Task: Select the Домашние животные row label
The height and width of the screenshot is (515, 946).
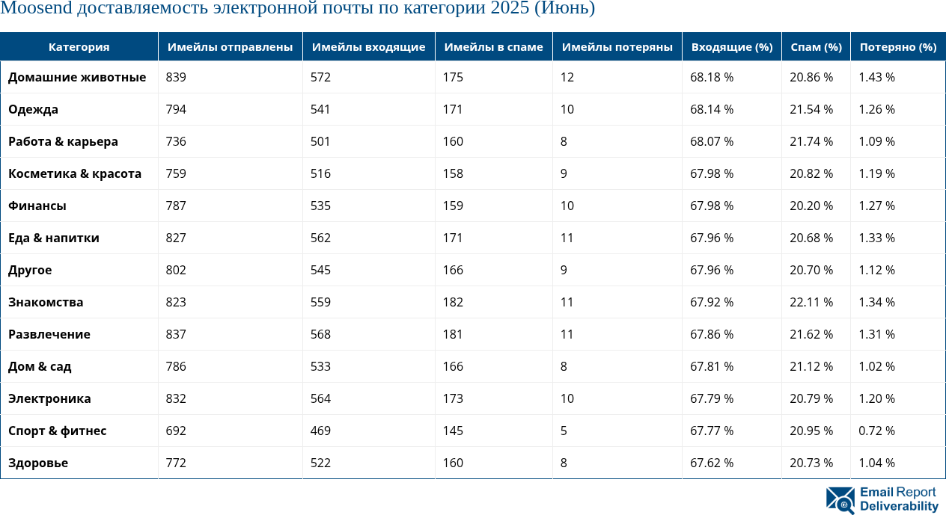Action: [77, 77]
